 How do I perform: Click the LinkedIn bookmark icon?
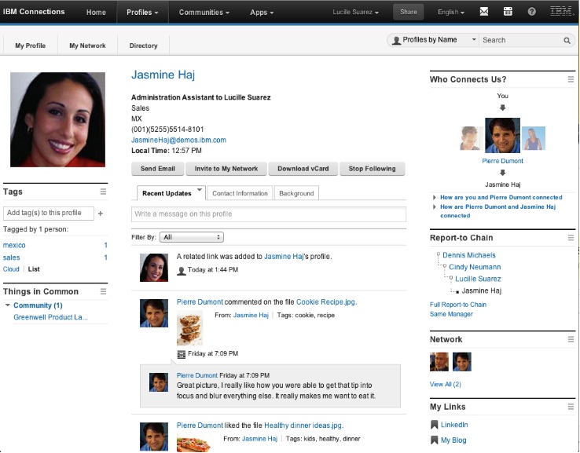(x=435, y=425)
